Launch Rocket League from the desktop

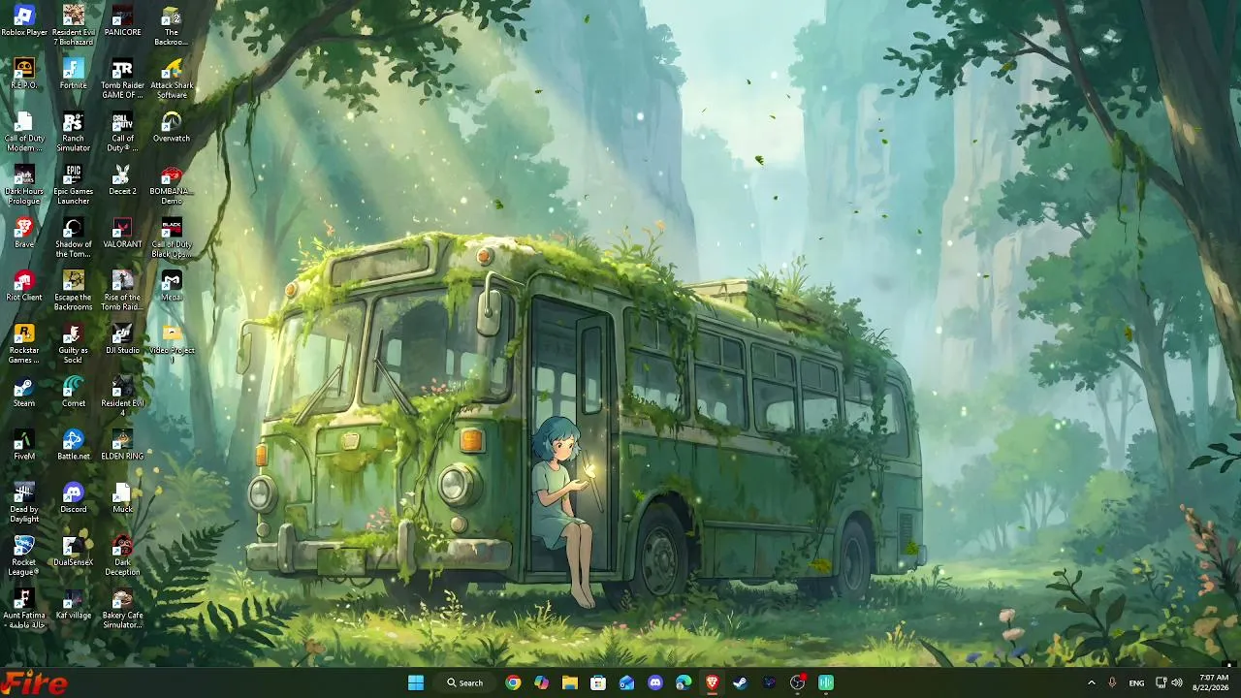24,556
